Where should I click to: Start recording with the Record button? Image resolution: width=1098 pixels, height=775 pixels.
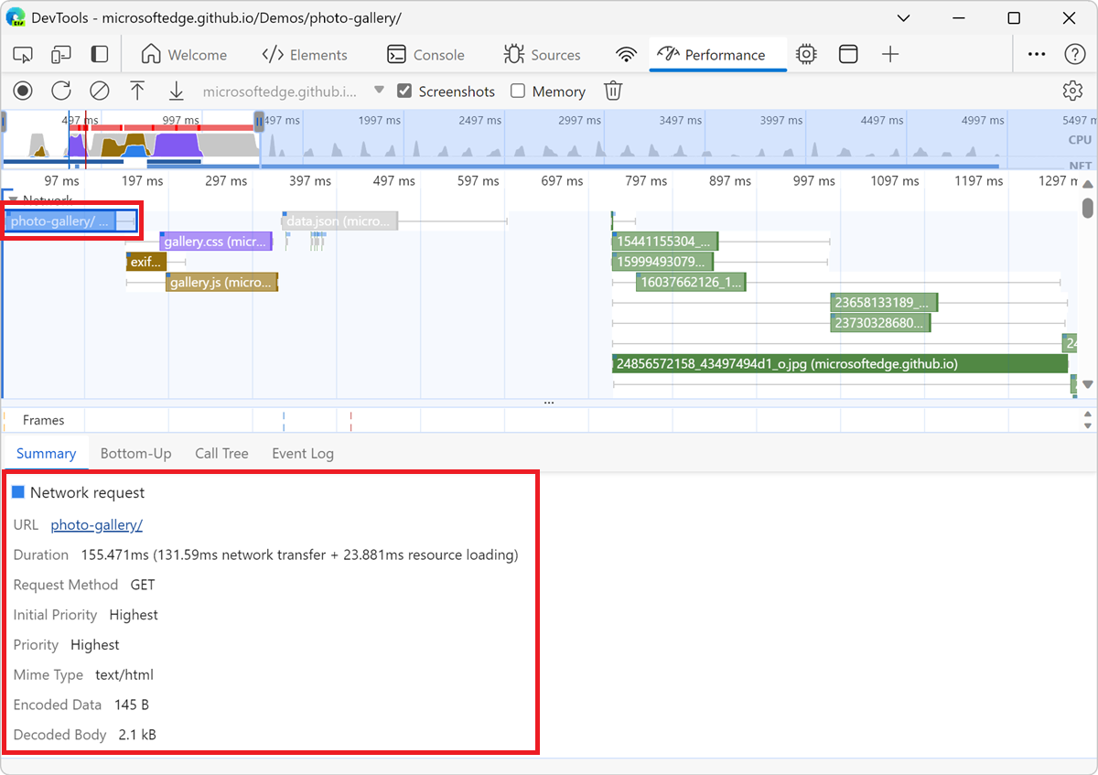click(23, 91)
